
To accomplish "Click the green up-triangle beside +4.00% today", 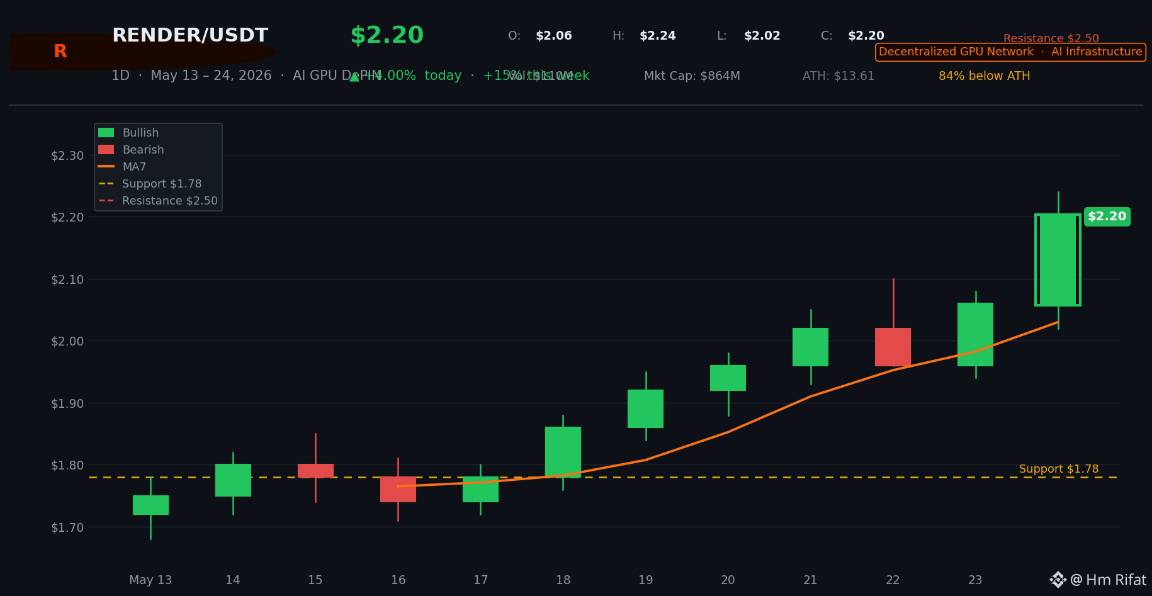I will tap(354, 76).
